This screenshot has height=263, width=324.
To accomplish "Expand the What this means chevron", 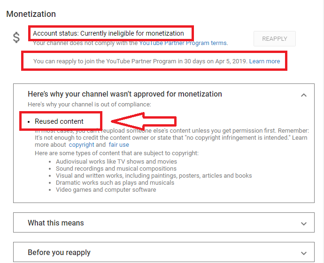I will coord(303,224).
